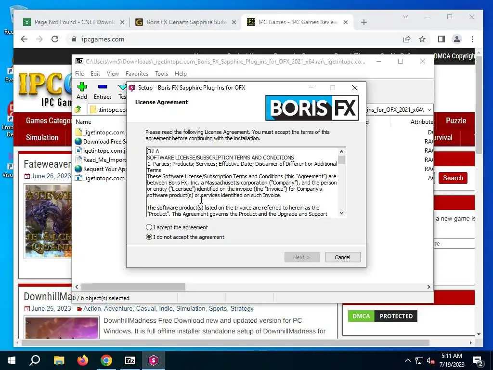Open Start menu on taskbar
Viewport: 493px width, 370px height.
pos(12,360)
